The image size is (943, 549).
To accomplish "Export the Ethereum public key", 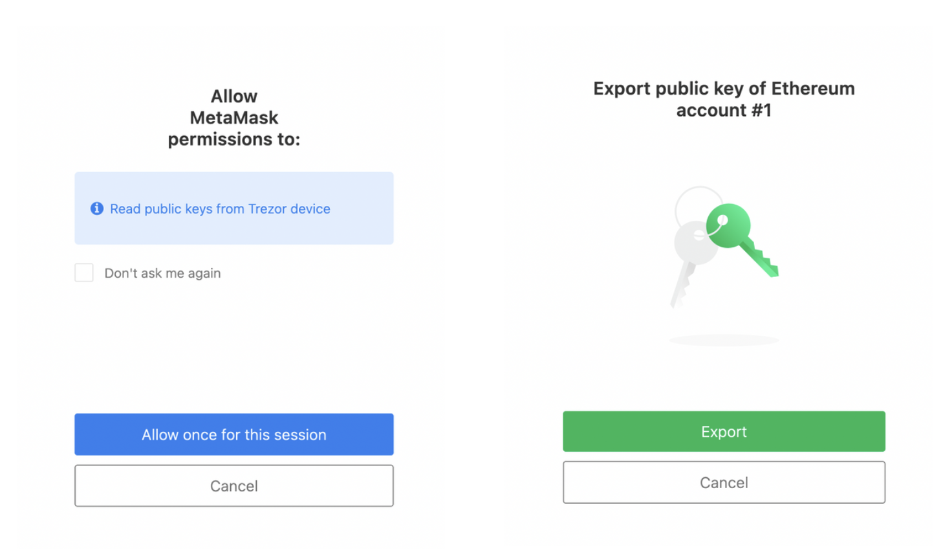I will point(724,431).
